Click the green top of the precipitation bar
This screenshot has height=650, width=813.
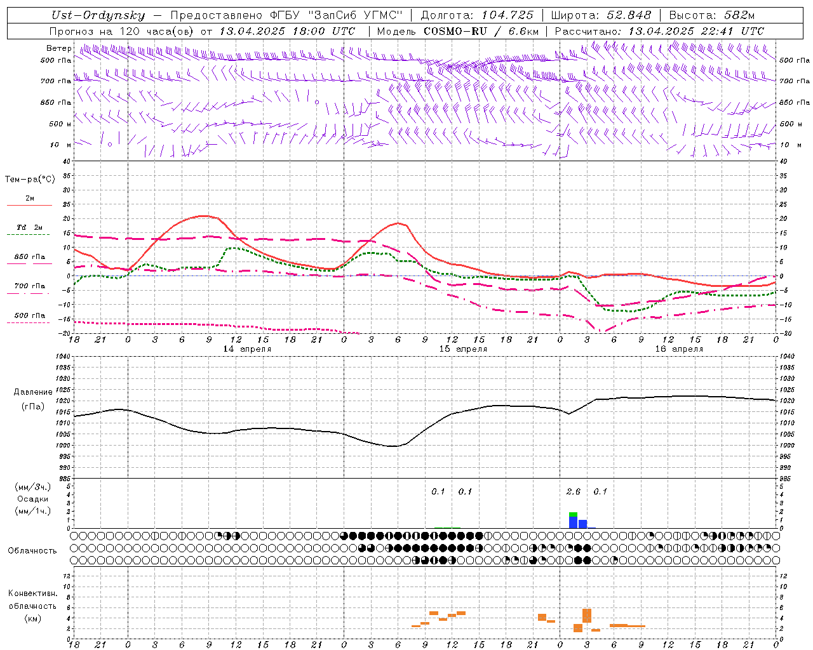coord(573,514)
